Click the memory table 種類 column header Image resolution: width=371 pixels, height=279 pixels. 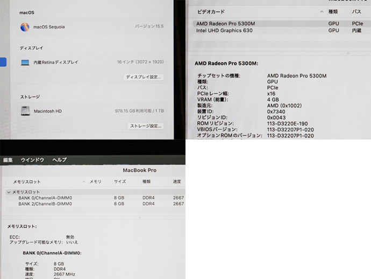(x=146, y=182)
